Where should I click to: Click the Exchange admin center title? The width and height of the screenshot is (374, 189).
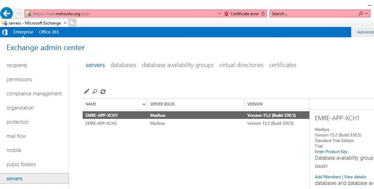pos(46,48)
